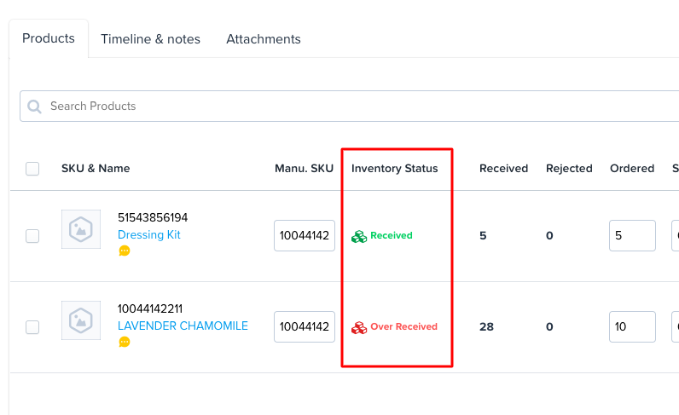The height and width of the screenshot is (415, 679).
Task: Click Ordered quantity field showing 10
Action: (632, 327)
